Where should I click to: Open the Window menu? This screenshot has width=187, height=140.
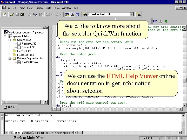pos(66,8)
